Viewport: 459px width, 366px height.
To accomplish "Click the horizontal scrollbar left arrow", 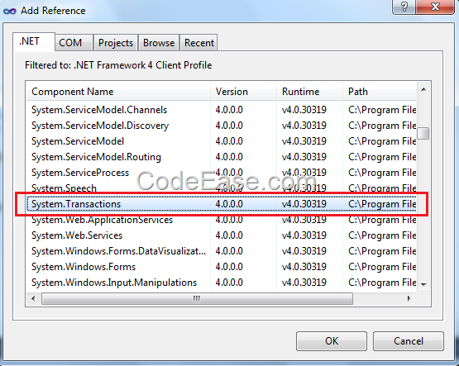I will (33, 298).
